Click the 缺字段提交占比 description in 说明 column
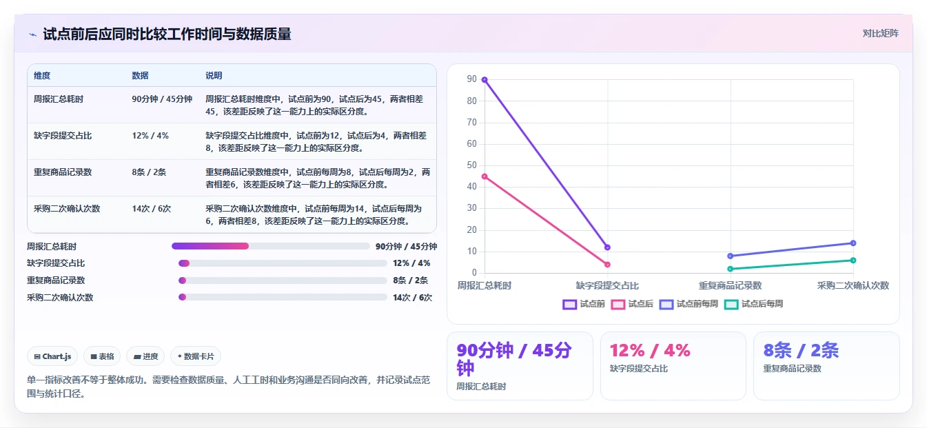Image resolution: width=927 pixels, height=428 pixels. 316,142
